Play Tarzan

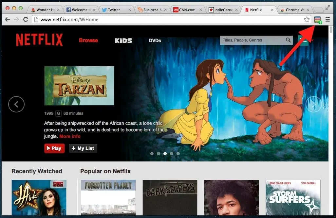click(x=54, y=148)
